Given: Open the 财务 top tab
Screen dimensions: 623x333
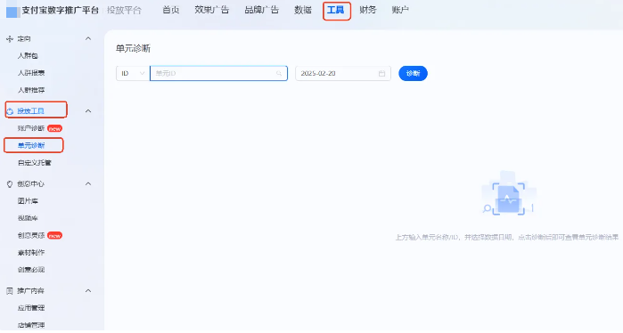Looking at the screenshot, I should tap(367, 10).
